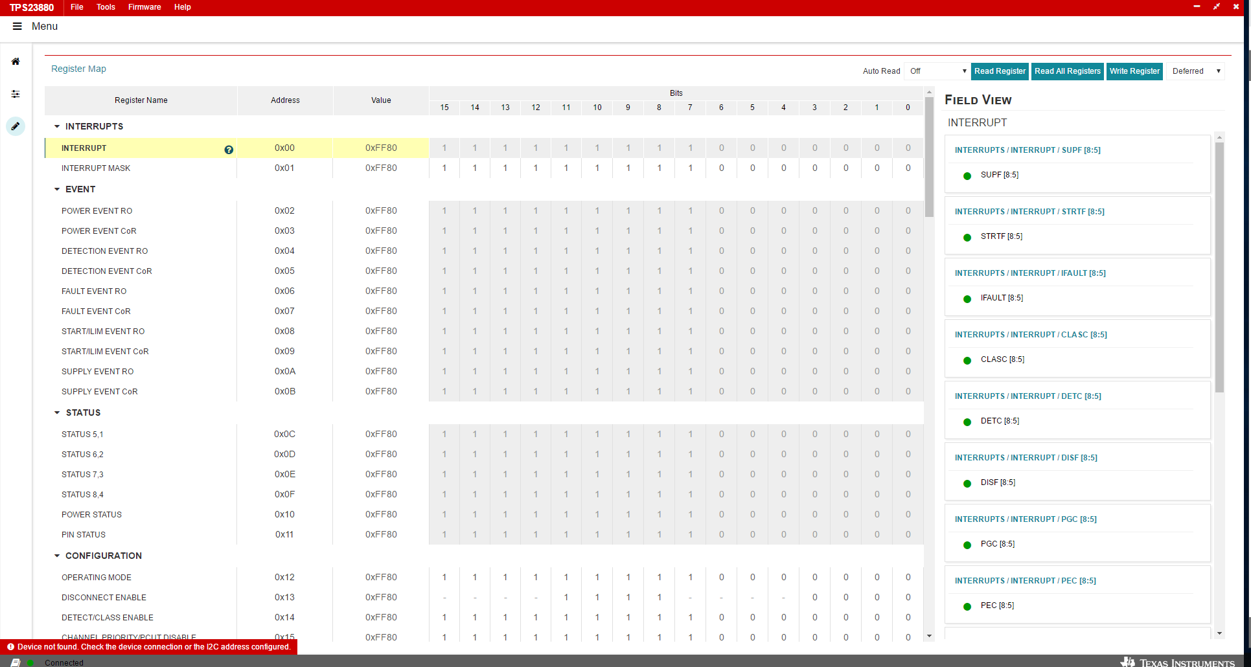Open the Help menu

[x=183, y=7]
